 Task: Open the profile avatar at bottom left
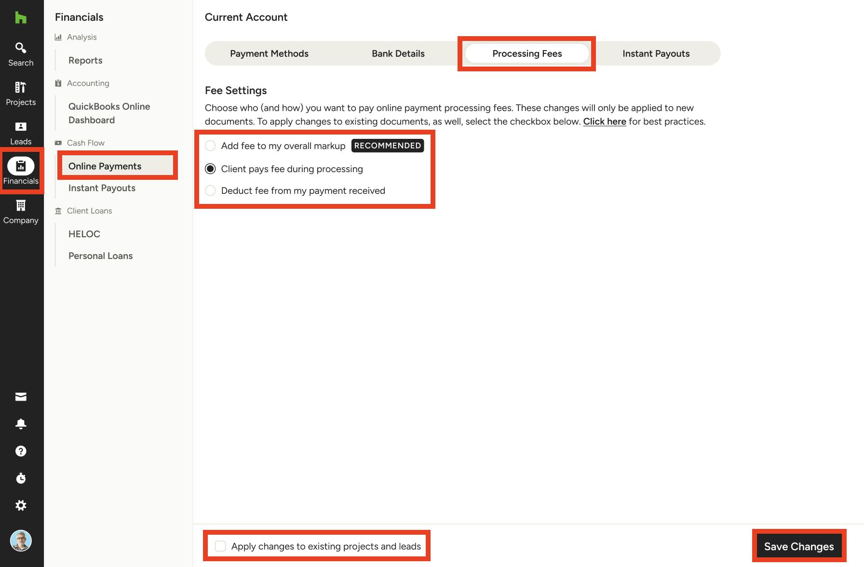point(21,541)
